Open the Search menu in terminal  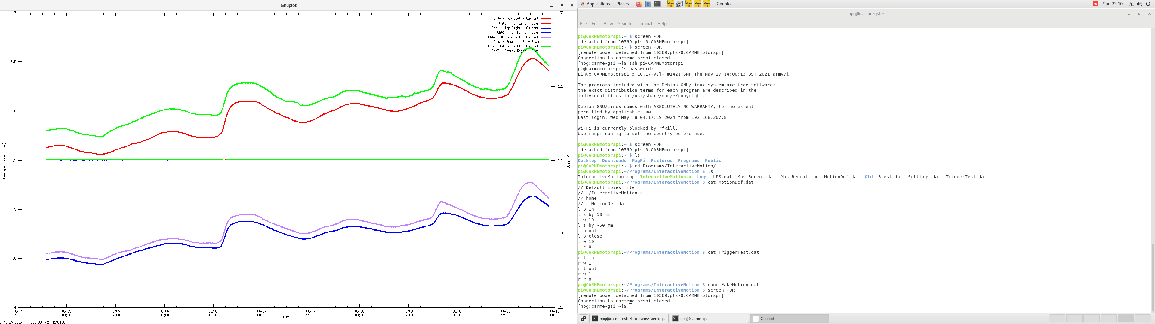624,24
